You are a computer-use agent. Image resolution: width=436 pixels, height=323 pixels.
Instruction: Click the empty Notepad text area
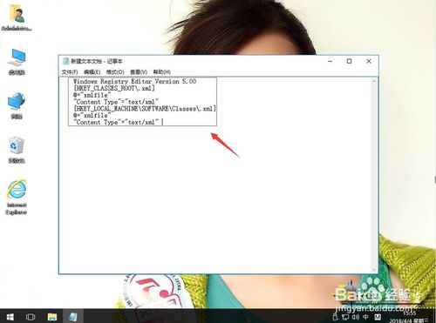(x=215, y=198)
